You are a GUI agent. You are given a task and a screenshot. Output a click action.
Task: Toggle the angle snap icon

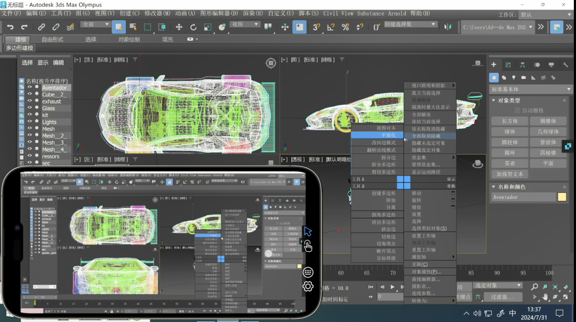coord(331,27)
